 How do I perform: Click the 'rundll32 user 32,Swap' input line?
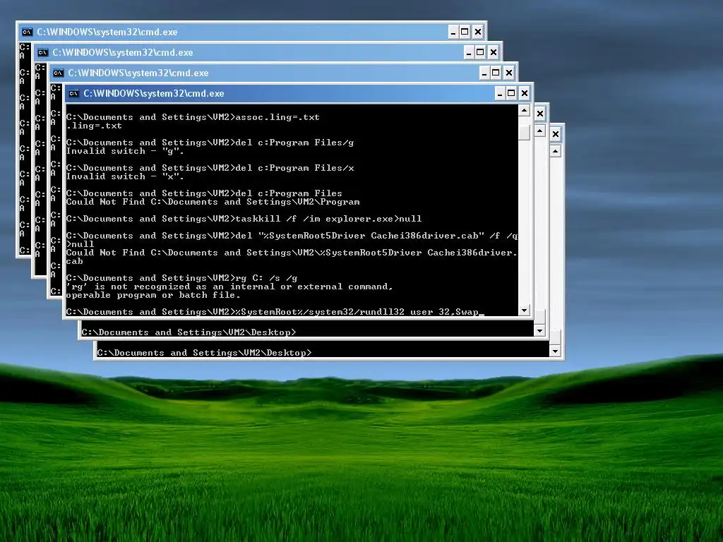coord(275,312)
